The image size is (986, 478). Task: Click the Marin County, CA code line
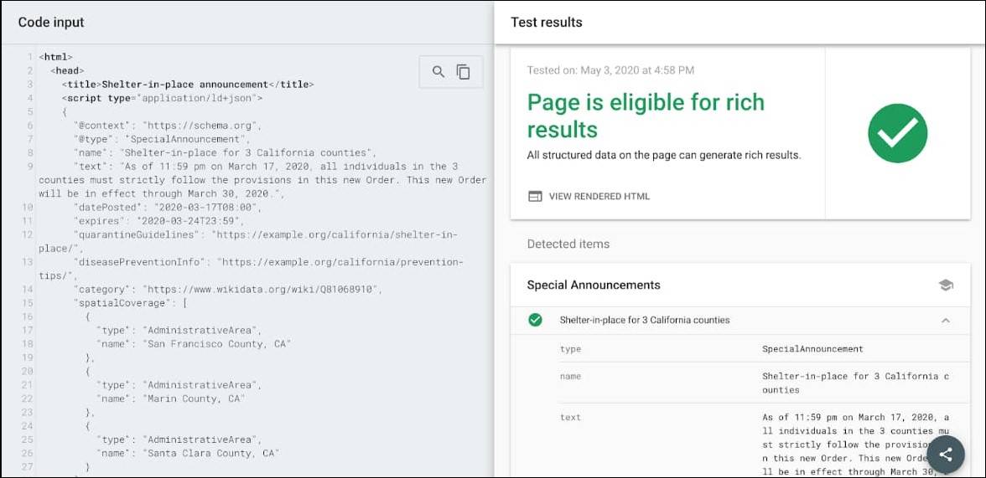170,398
